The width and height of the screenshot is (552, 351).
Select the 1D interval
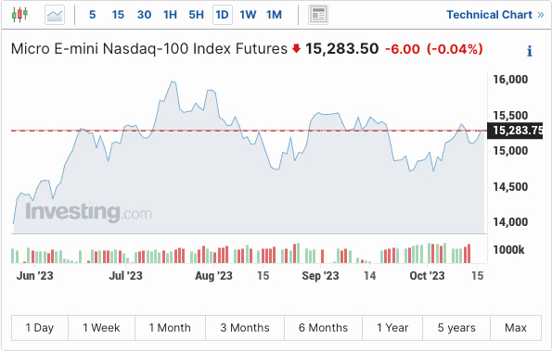[223, 15]
